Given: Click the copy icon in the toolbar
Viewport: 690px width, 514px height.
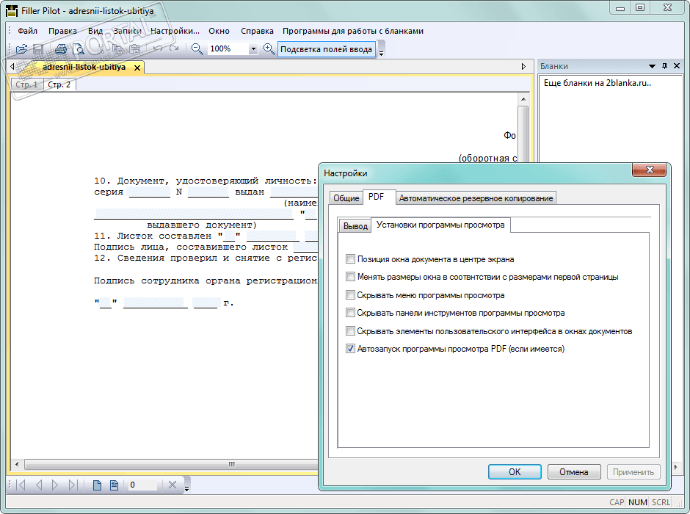Looking at the screenshot, I should point(118,49).
